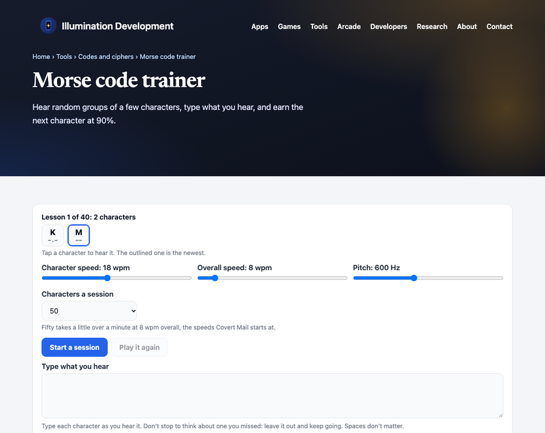
Task: Click the 'Character speed: 18 wpm' label
Action: point(86,267)
